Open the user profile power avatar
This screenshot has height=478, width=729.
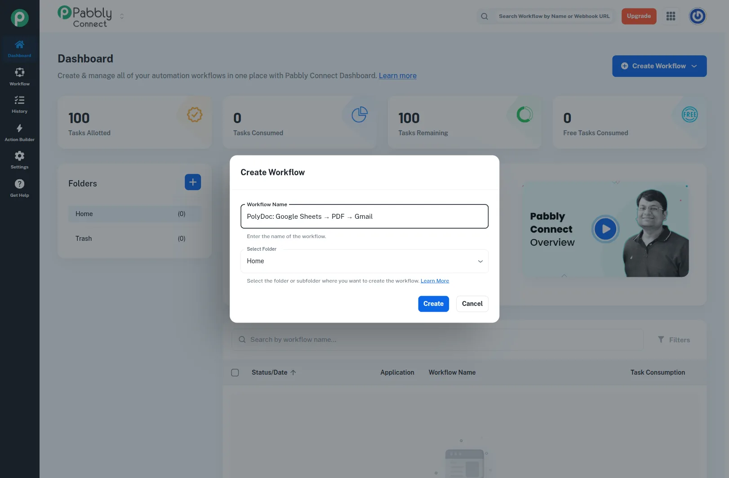coord(698,16)
